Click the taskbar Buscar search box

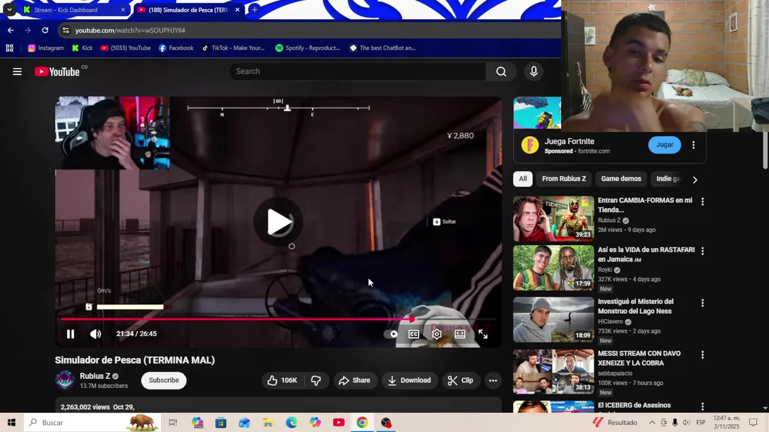pyautogui.click(x=93, y=422)
